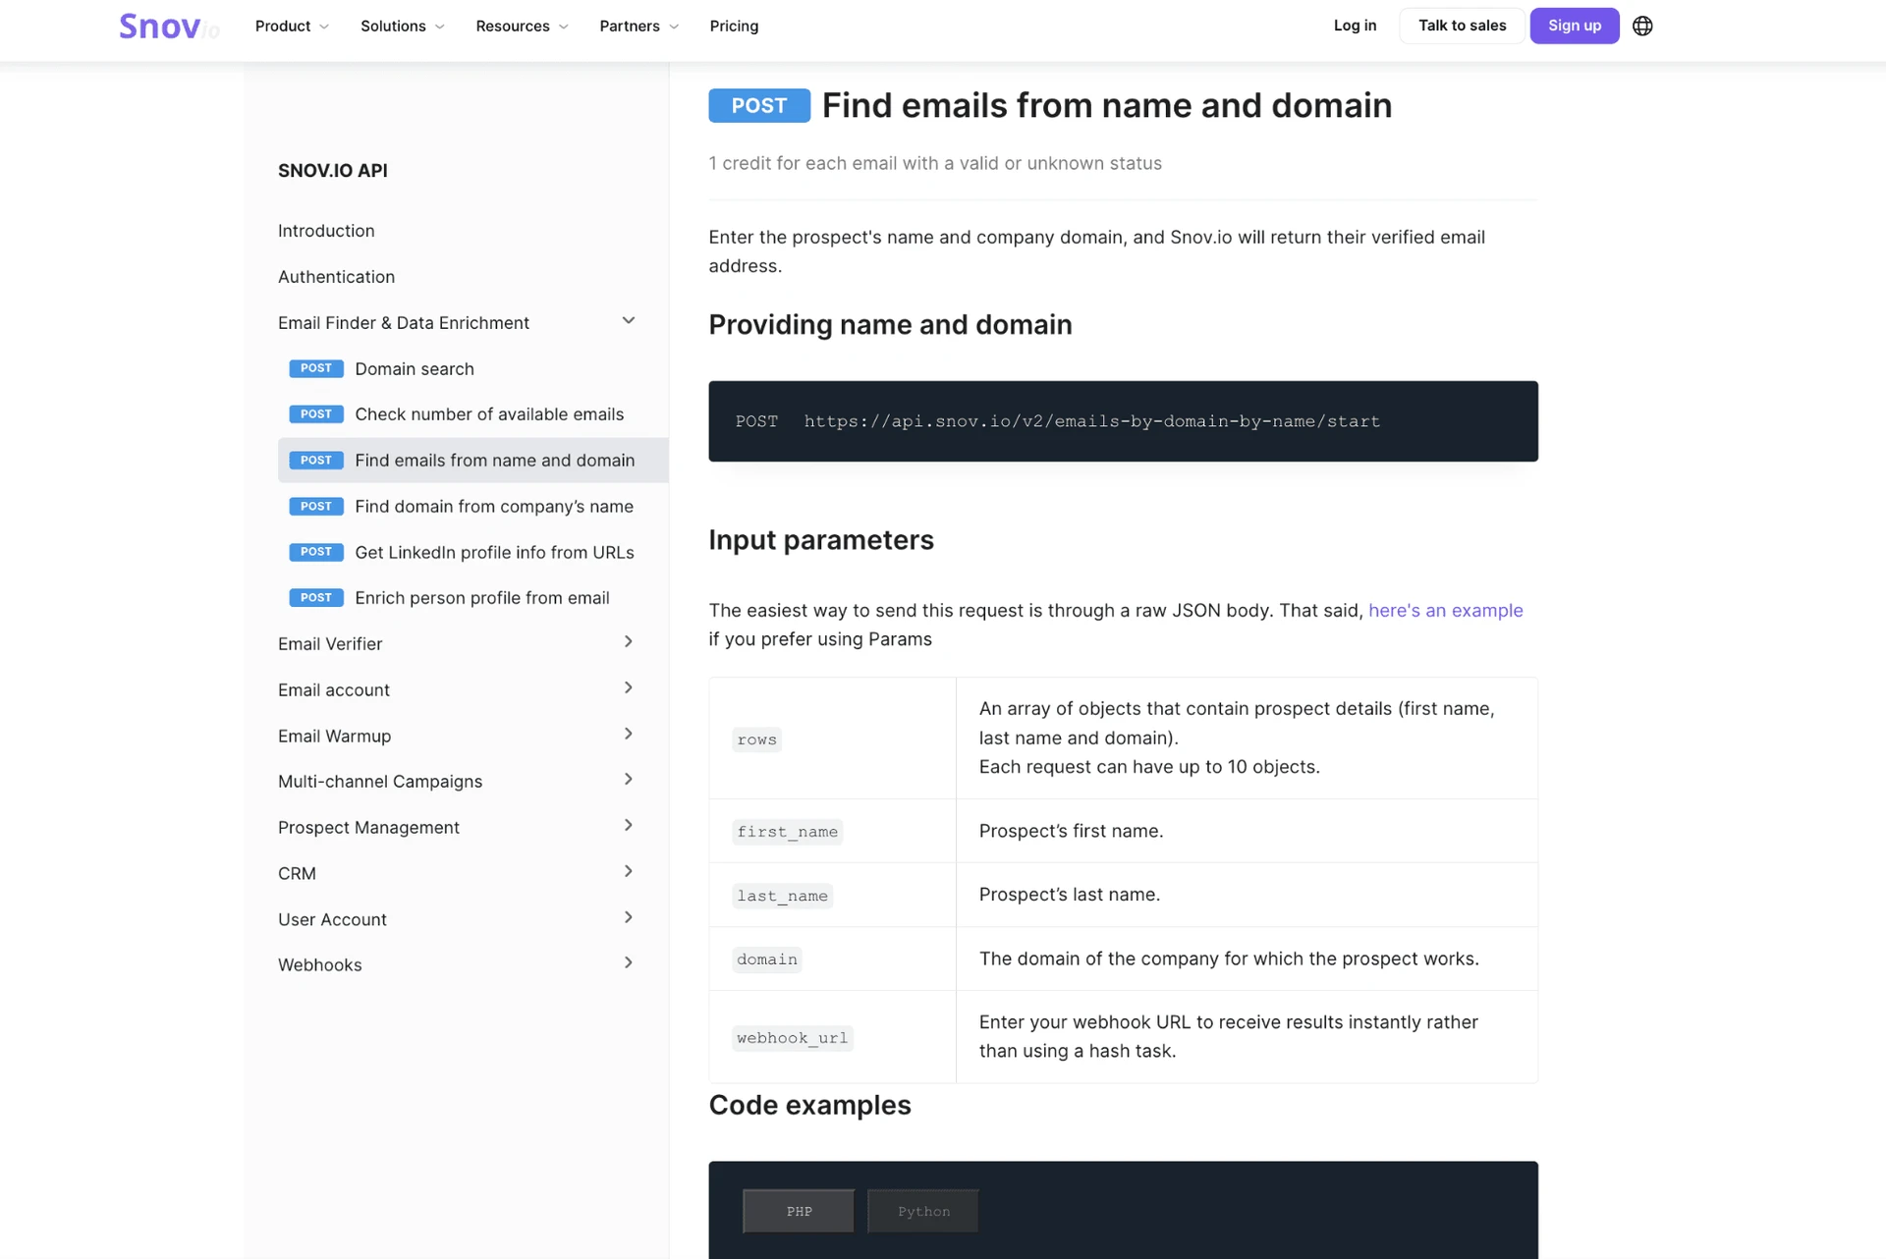Click the Prospect's first name description
This screenshot has width=1886, height=1259.
(x=1071, y=831)
